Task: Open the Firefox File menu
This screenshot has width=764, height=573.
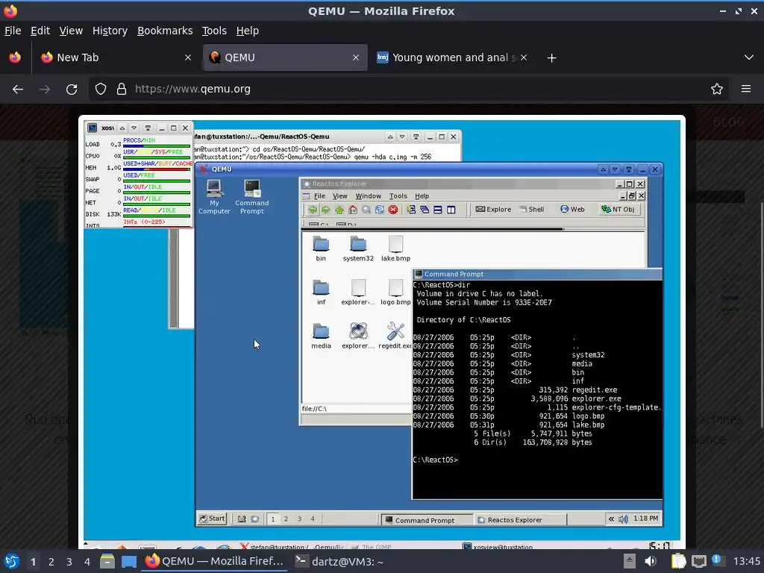Action: [x=13, y=31]
